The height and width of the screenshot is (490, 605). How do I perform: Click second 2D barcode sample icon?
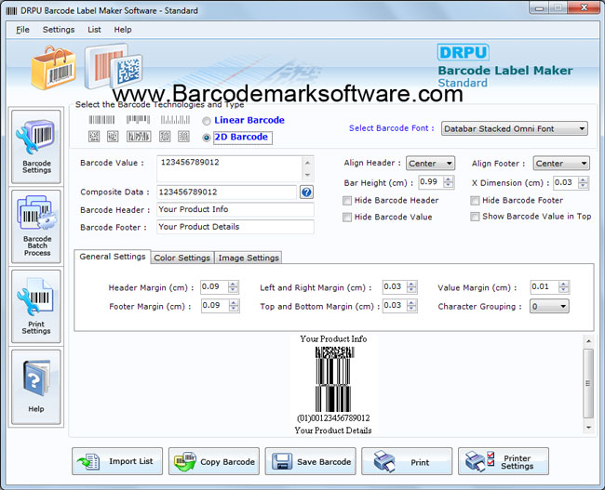click(113, 136)
